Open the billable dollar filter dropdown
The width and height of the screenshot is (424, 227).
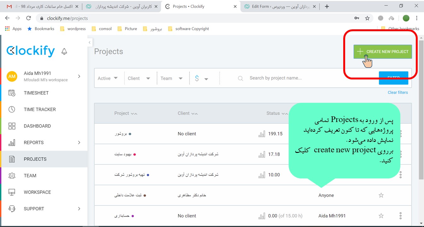coord(201,78)
